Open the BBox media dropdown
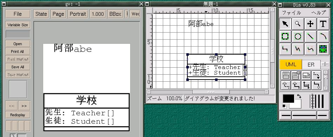The width and height of the screenshot is (333, 137). pos(115,14)
